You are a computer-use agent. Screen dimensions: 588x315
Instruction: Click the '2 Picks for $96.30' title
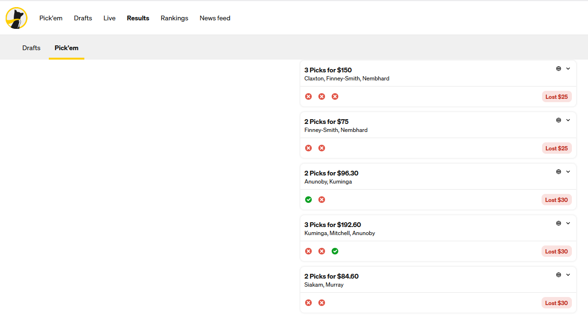click(331, 173)
